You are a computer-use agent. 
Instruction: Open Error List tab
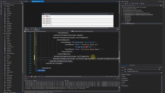coord(51,92)
